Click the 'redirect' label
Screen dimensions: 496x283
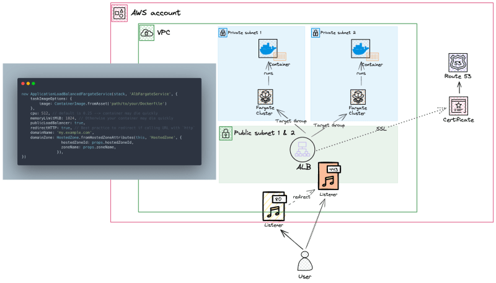(301, 197)
